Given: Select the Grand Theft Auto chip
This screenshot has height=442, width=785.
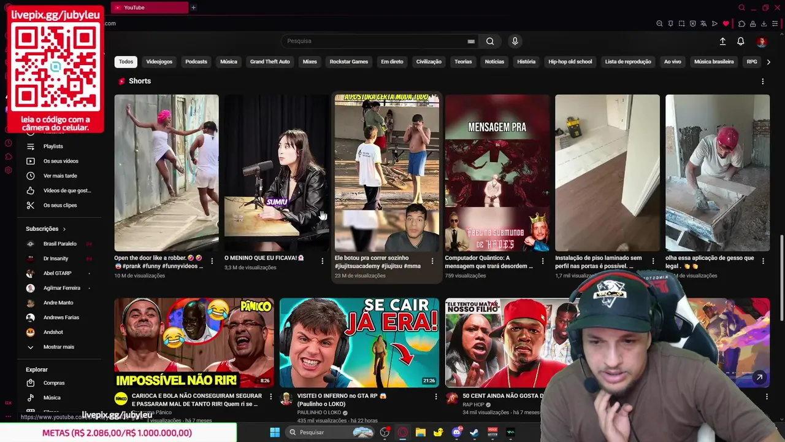Looking at the screenshot, I should (270, 61).
